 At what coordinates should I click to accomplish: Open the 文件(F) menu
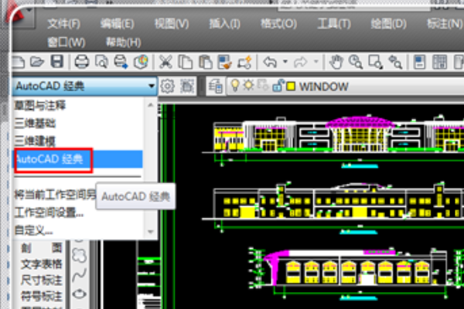click(64, 24)
